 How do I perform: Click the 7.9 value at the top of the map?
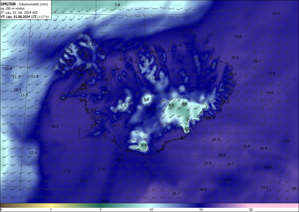point(117,5)
